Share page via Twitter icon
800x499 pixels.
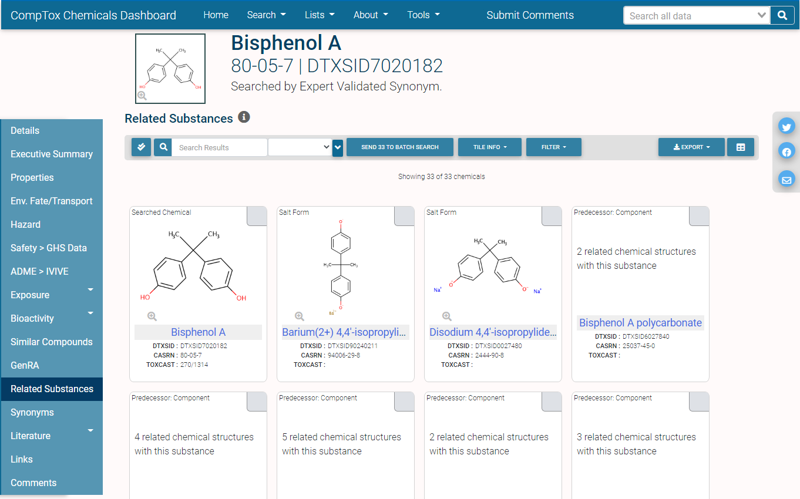coord(786,126)
